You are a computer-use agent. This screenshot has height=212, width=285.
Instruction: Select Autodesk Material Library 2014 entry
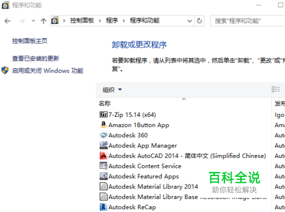(x=153, y=186)
